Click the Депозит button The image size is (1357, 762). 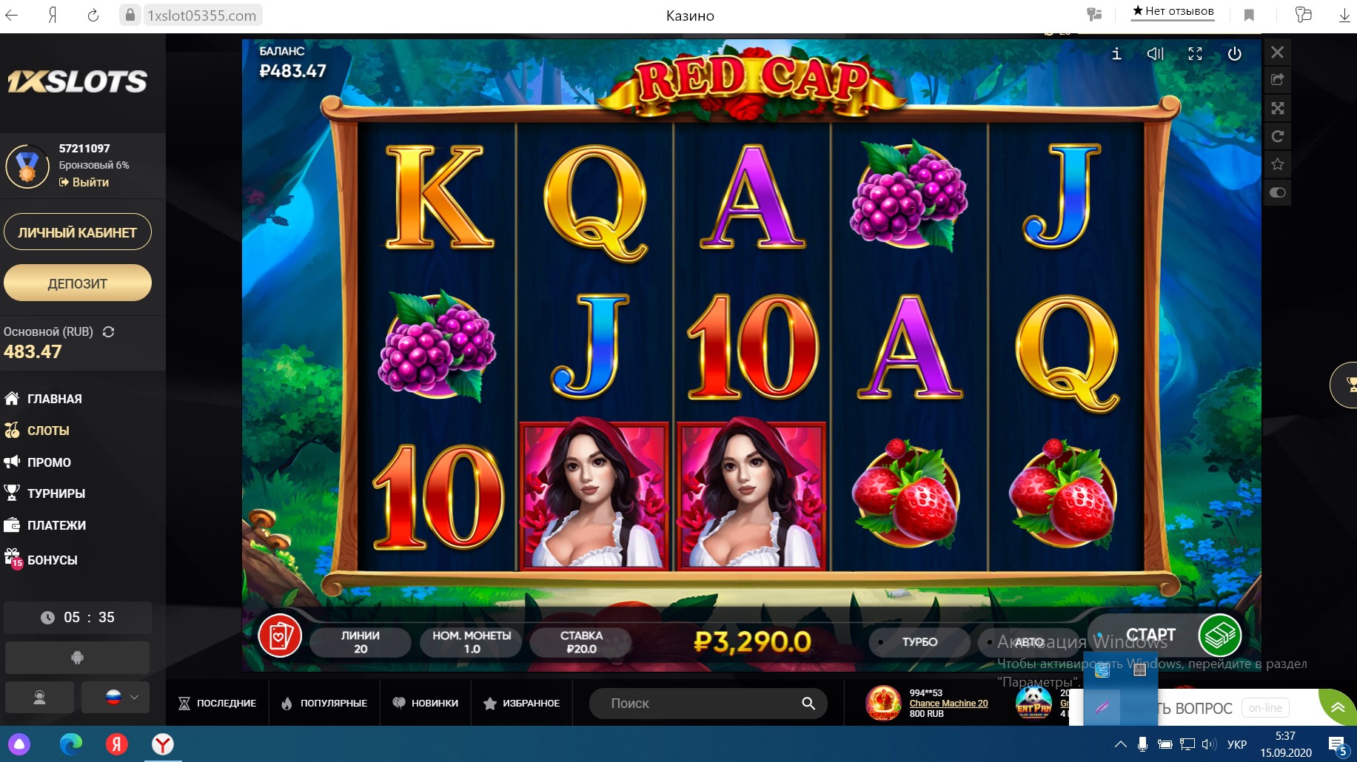pos(77,283)
